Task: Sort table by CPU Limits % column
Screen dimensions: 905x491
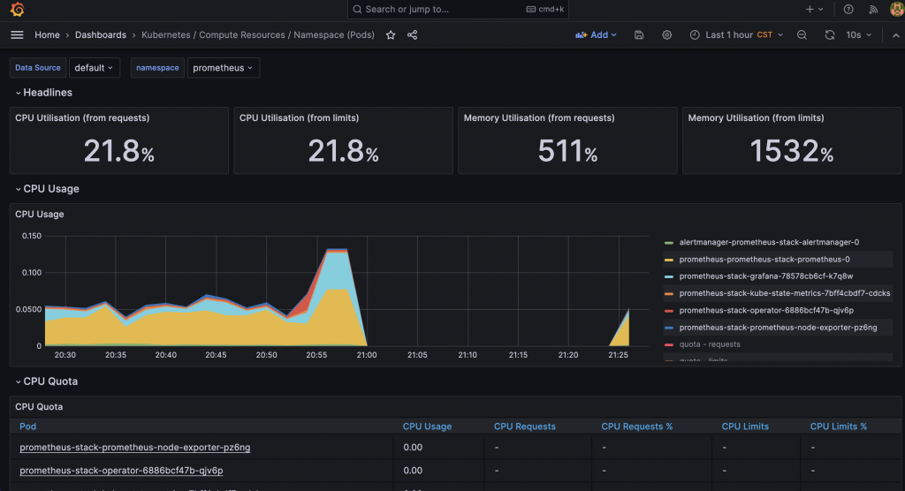Action: [838, 427]
